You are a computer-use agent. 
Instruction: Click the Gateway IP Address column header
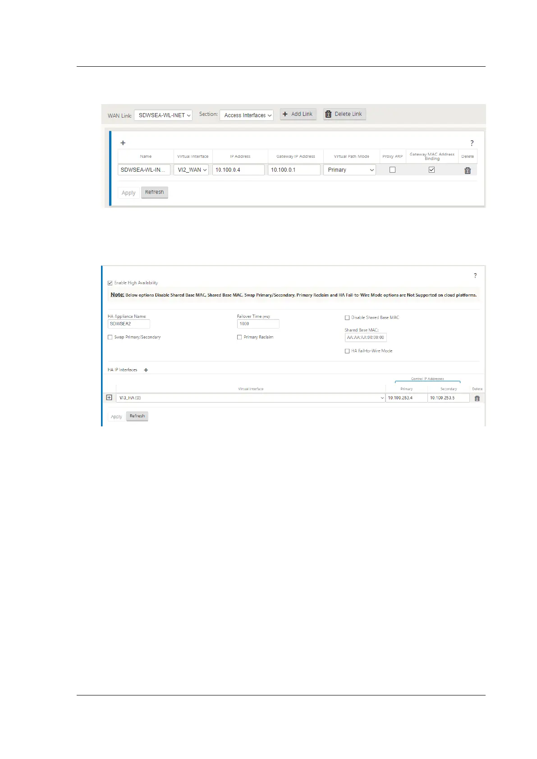[x=296, y=156]
